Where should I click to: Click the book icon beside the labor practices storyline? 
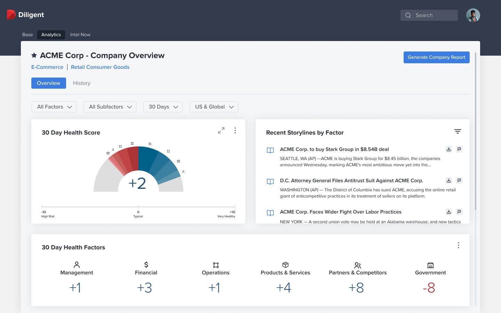pos(270,213)
